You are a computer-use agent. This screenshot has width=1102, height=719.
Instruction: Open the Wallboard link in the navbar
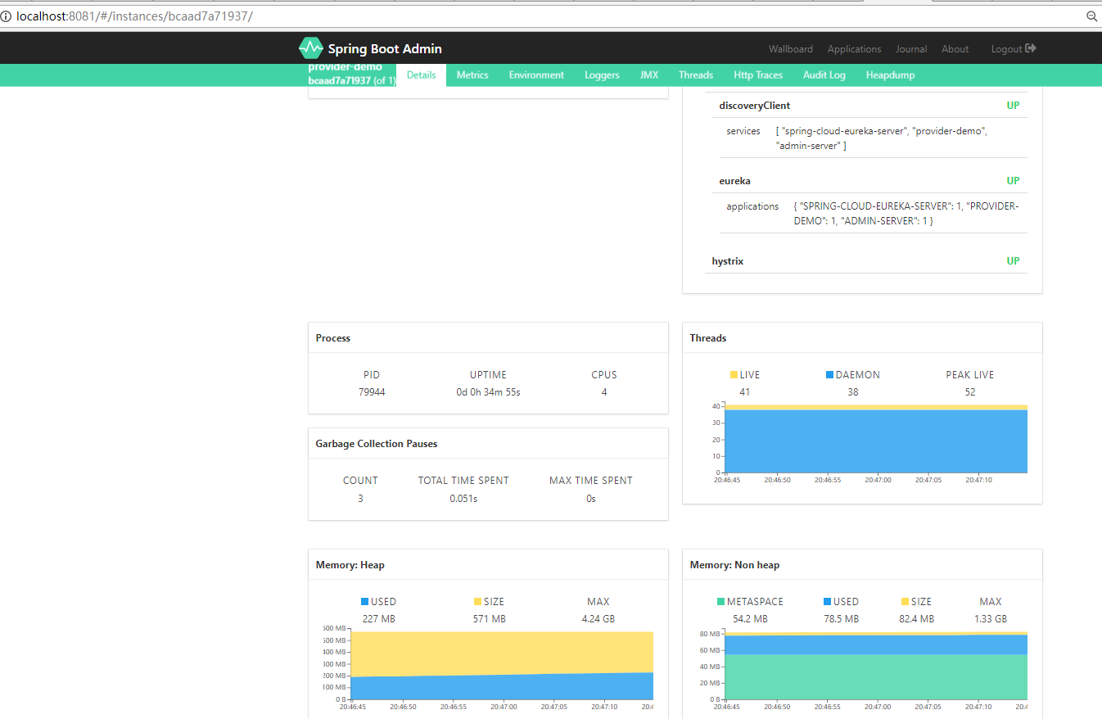(x=791, y=49)
